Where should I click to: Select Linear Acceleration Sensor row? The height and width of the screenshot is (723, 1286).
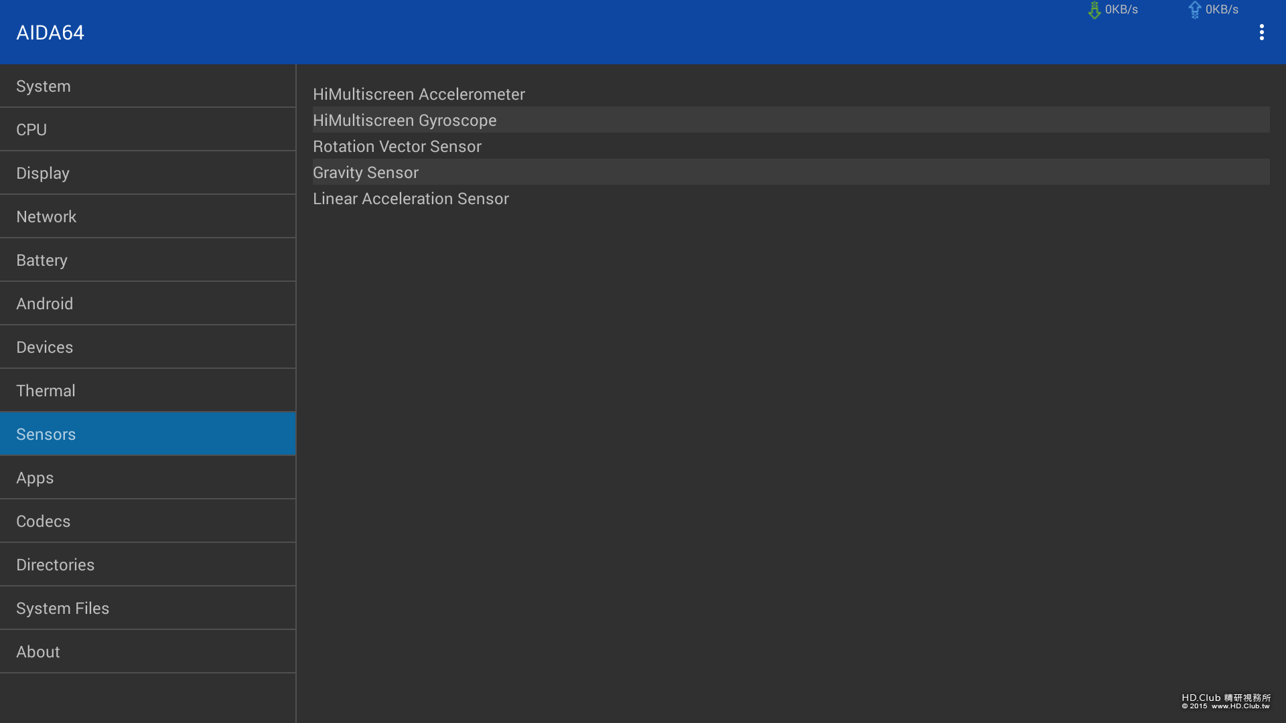[x=791, y=199]
